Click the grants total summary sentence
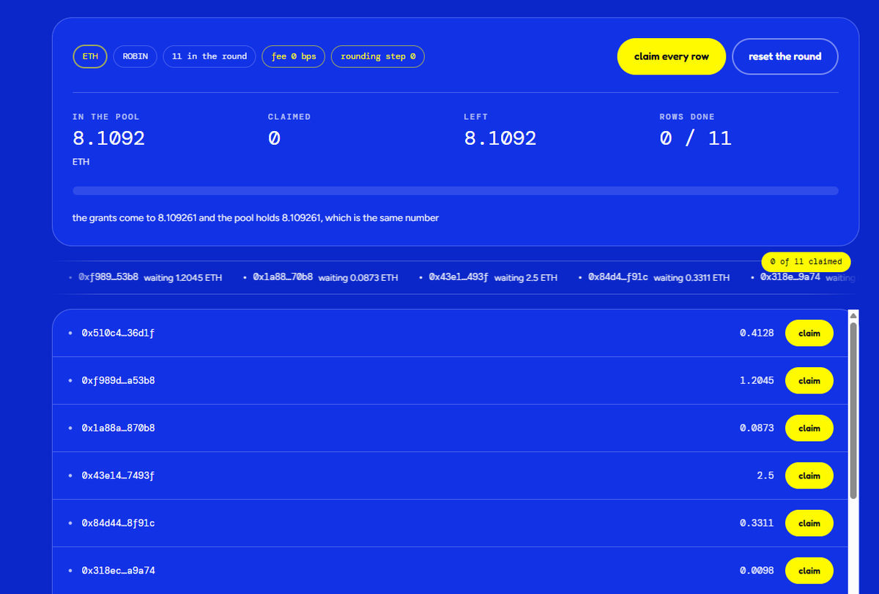 coord(256,218)
